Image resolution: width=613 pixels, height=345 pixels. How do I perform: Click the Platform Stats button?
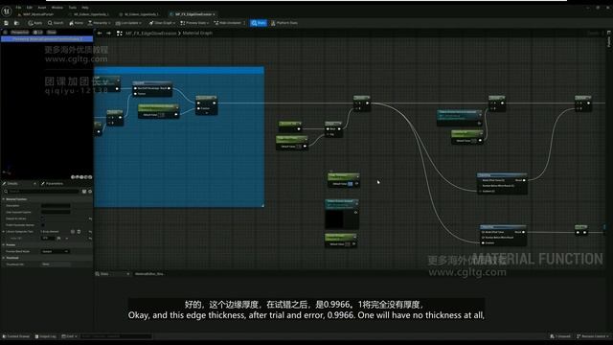[x=284, y=23]
